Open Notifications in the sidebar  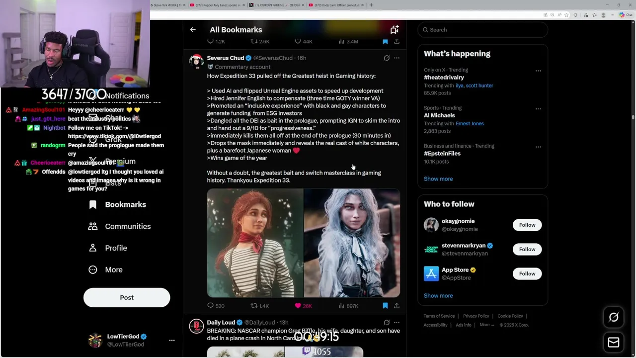[x=127, y=96]
